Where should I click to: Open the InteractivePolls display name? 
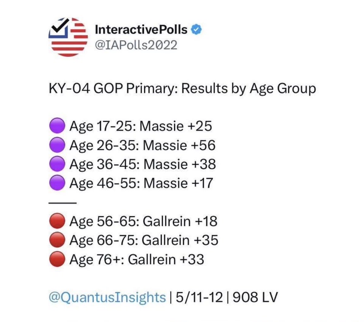pyautogui.click(x=141, y=29)
